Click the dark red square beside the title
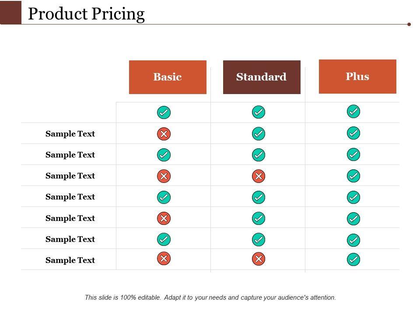Image resolution: width=420 pixels, height=315 pixels. tap(10, 12)
